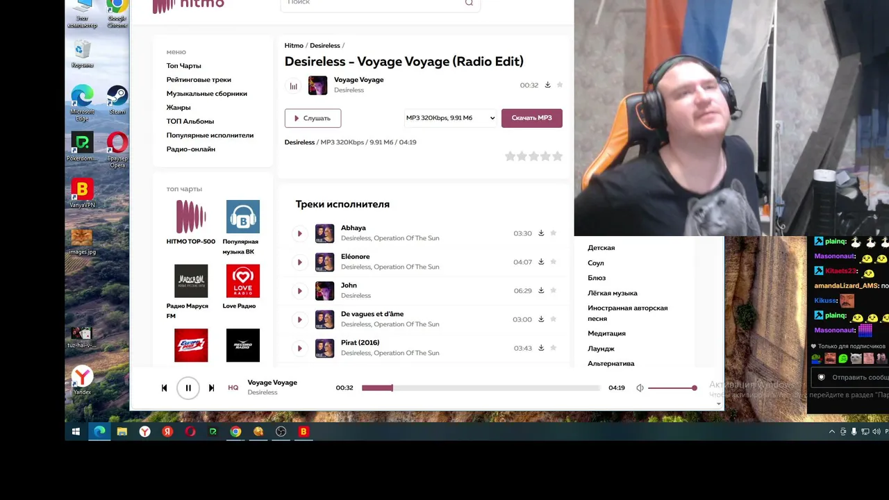Play the track John

pyautogui.click(x=299, y=291)
